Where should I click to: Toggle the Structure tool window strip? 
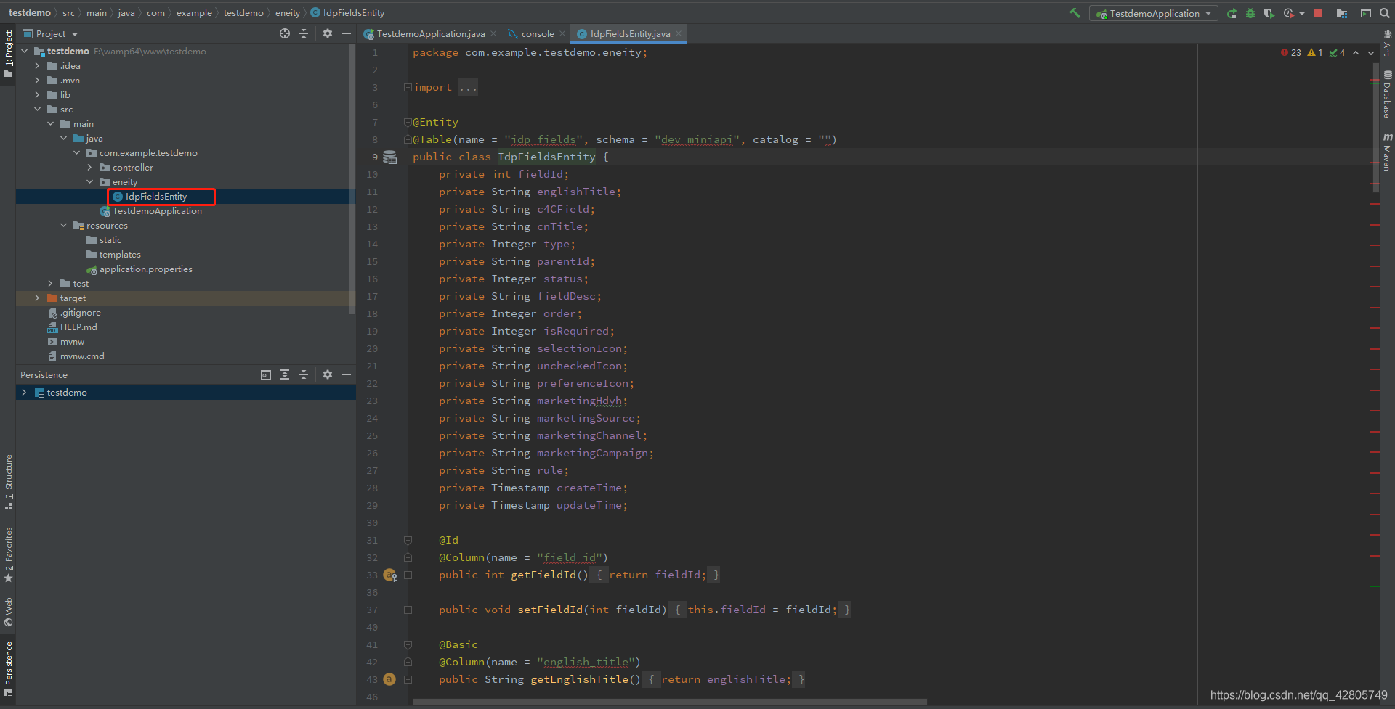coord(9,482)
